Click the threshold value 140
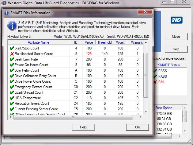Screen dimensions: 193x145 105,54
